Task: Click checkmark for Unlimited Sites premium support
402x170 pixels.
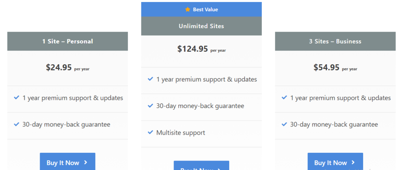Action: [x=150, y=79]
